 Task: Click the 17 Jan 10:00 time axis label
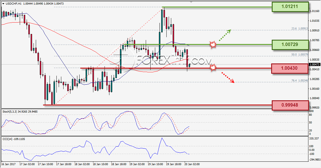pos(46,164)
